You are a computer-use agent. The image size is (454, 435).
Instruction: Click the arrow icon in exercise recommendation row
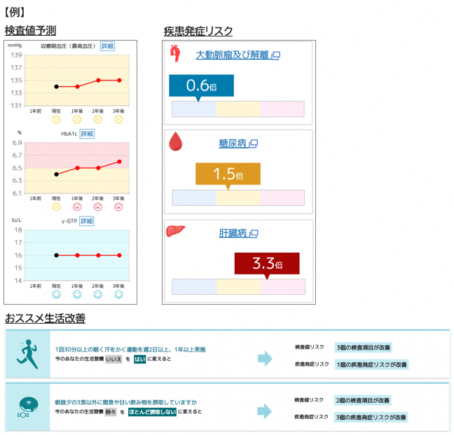[265, 359]
